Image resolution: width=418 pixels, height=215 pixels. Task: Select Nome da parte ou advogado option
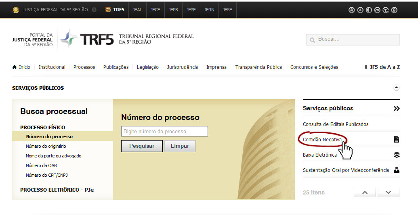[54, 156]
